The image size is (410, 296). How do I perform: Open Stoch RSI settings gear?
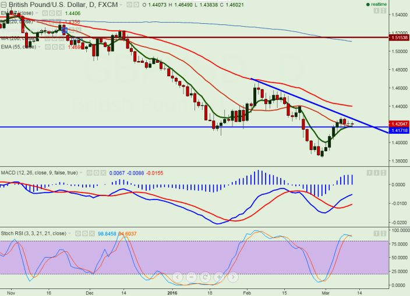point(84,233)
